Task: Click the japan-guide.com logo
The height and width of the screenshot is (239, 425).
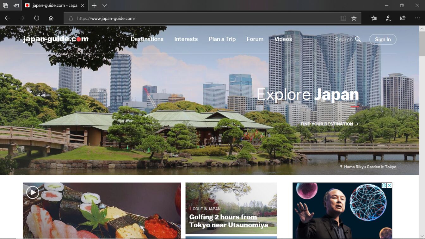Action: pyautogui.click(x=56, y=39)
